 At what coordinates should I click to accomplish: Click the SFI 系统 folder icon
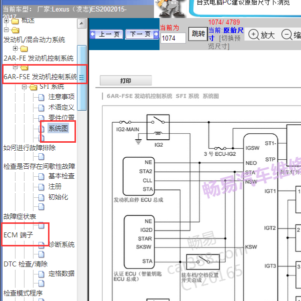tap(33, 87)
